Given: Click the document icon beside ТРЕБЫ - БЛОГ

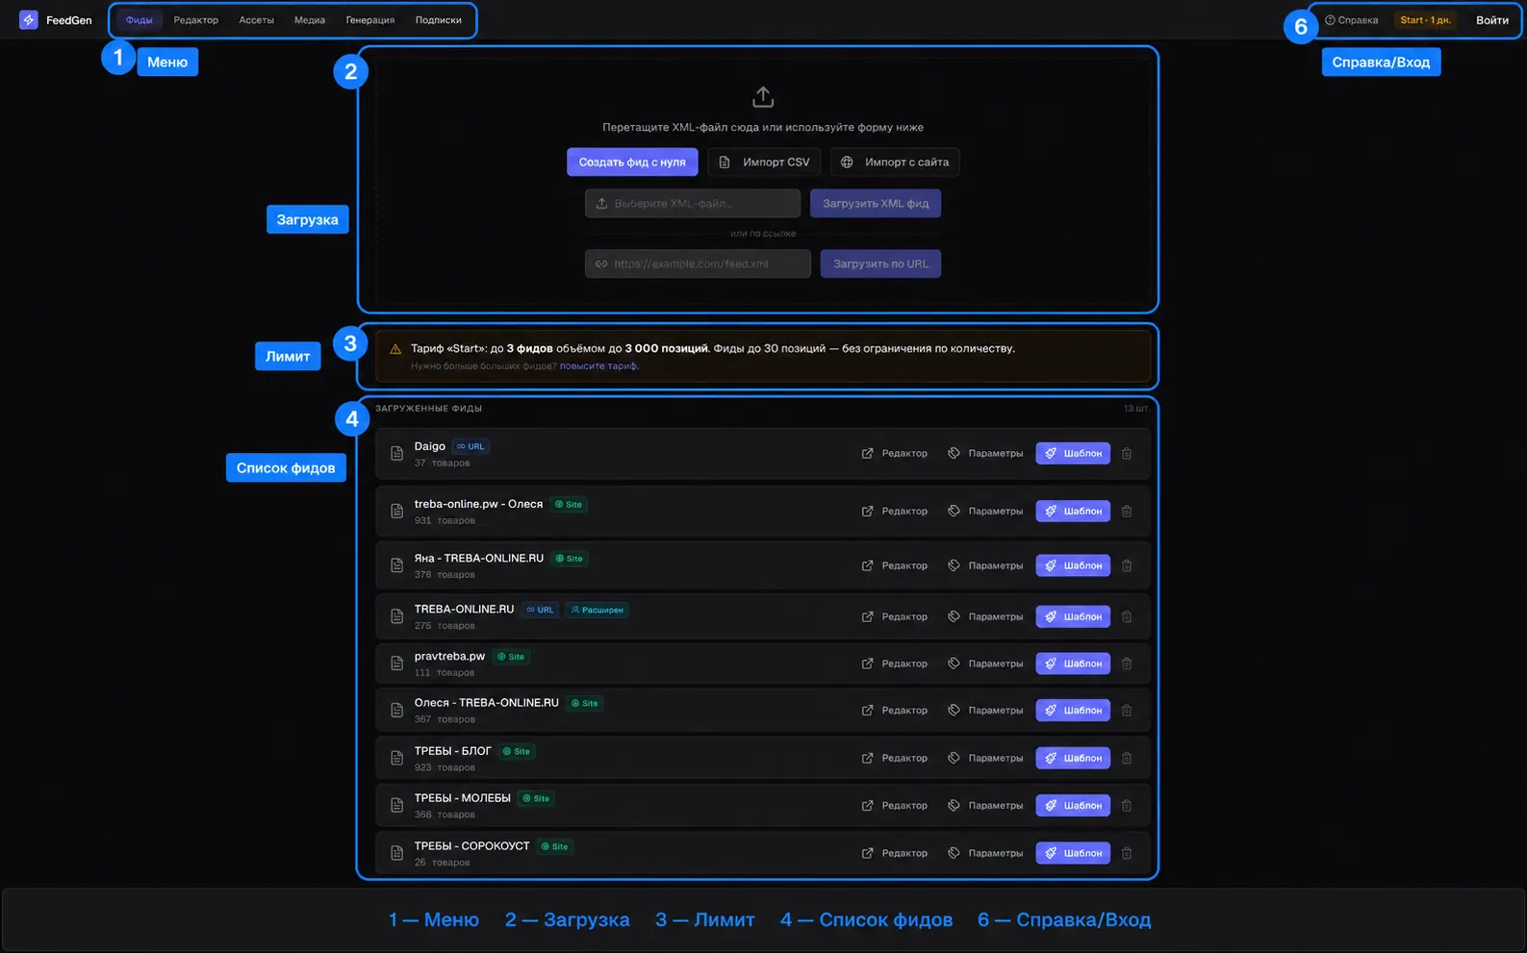Looking at the screenshot, I should click(396, 758).
